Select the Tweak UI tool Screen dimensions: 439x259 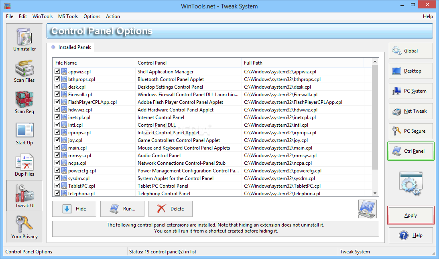click(24, 196)
